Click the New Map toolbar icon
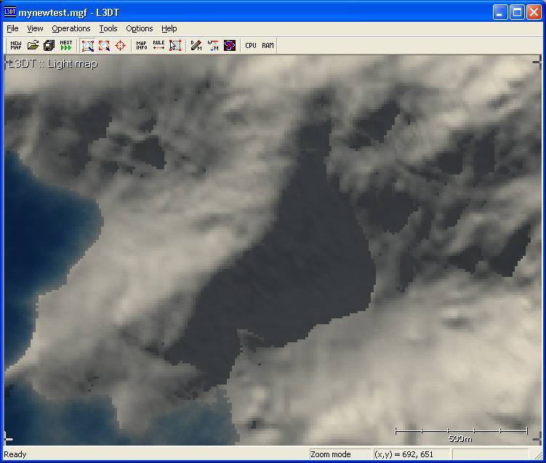The width and height of the screenshot is (546, 463). coord(16,45)
